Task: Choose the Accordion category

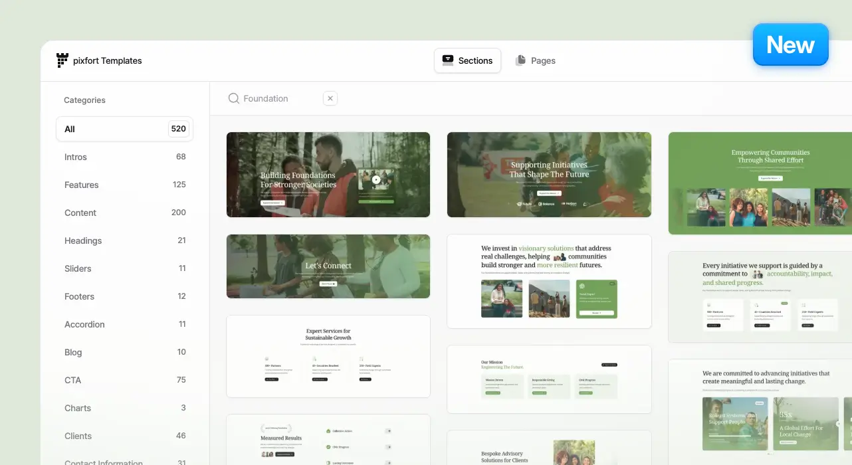Action: 124,324
